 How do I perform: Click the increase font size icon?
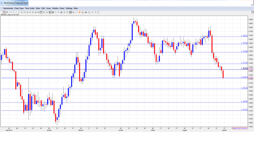[93, 12]
